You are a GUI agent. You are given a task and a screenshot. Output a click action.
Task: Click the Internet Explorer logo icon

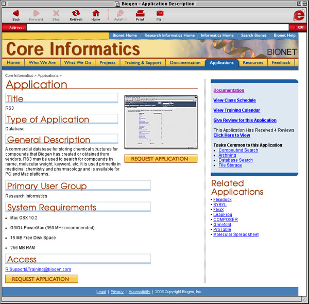pos(299,15)
